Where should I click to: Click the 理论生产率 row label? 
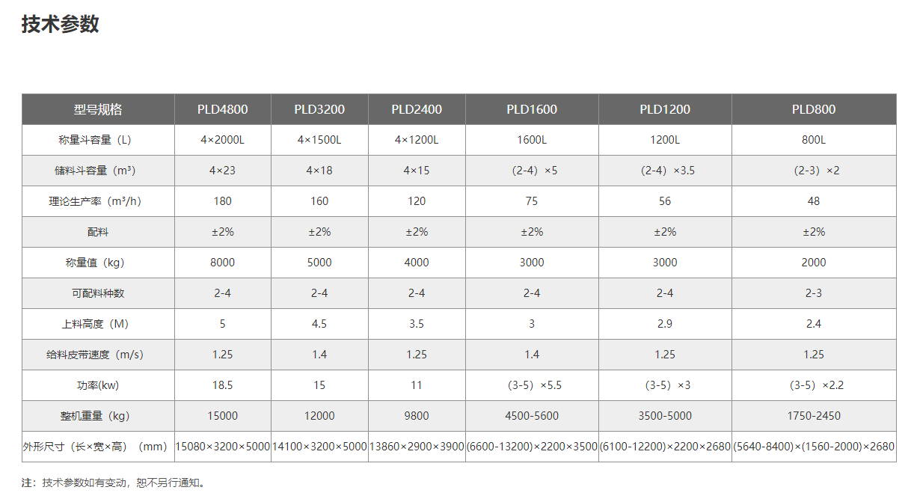pyautogui.click(x=98, y=201)
